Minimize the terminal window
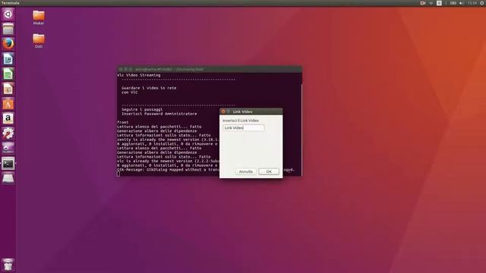 (x=126, y=69)
